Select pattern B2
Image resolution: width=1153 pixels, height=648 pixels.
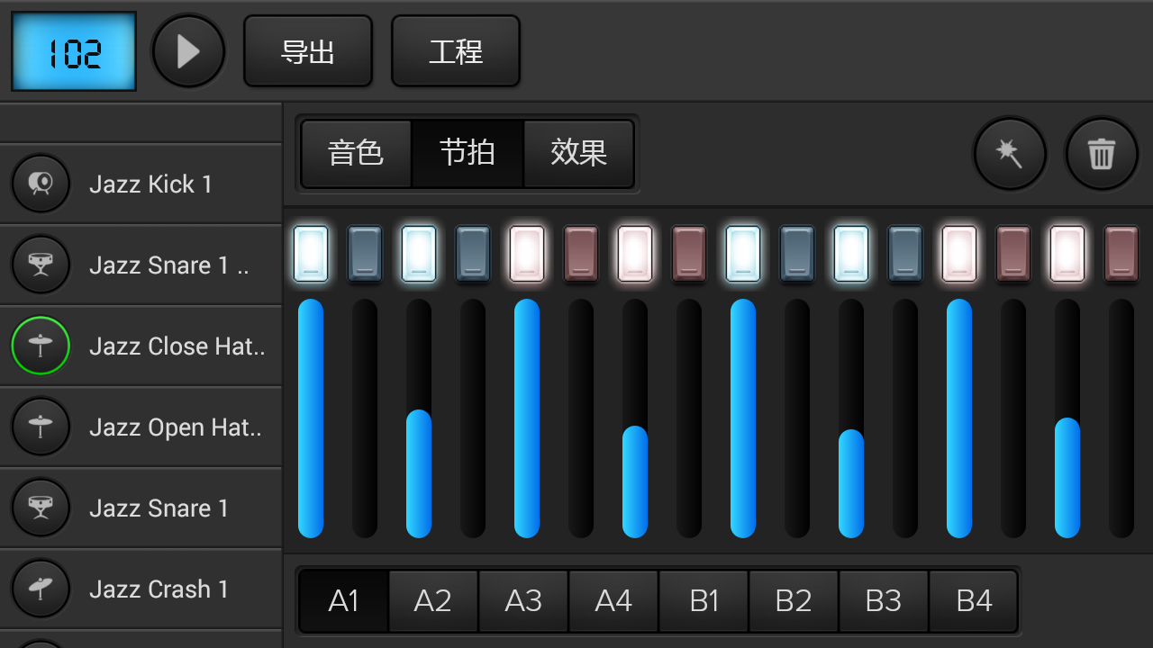pyautogui.click(x=794, y=600)
